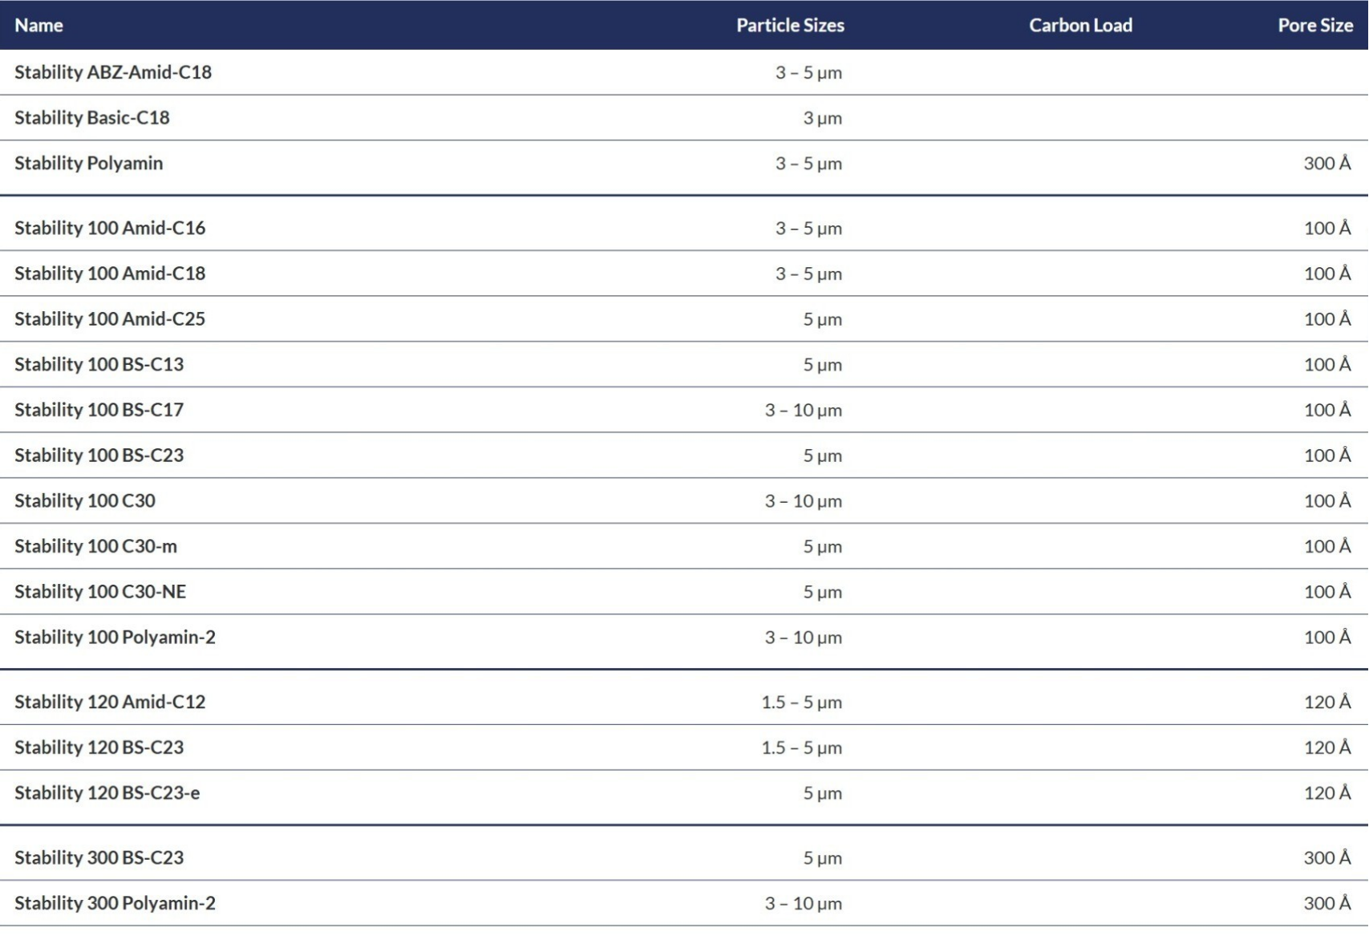Choose Stability 100 Amid-C25 product
The height and width of the screenshot is (944, 1369).
(110, 319)
